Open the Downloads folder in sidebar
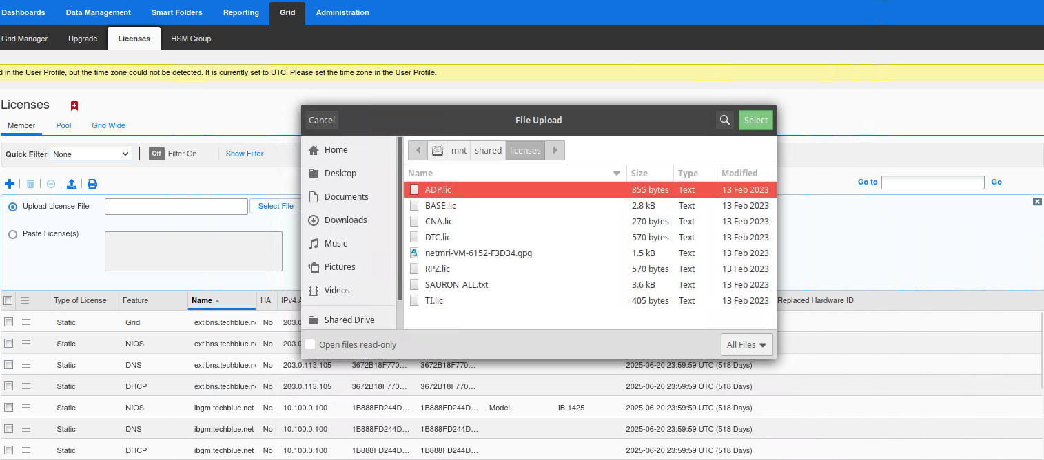The height and width of the screenshot is (460, 1044). click(x=345, y=220)
